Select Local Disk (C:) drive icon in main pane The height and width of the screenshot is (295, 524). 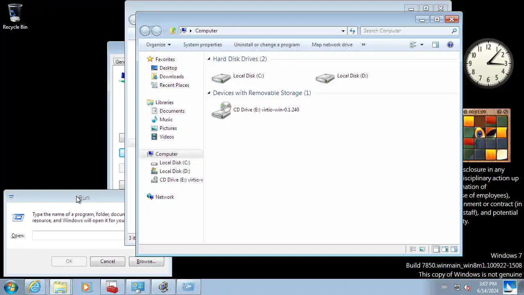point(221,78)
